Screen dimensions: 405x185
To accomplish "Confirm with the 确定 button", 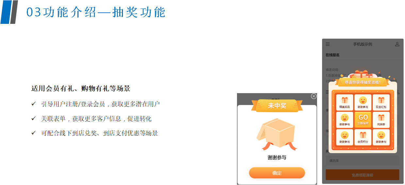I will (x=277, y=173).
